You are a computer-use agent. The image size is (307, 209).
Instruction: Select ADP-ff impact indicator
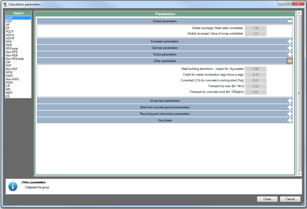pos(18,38)
